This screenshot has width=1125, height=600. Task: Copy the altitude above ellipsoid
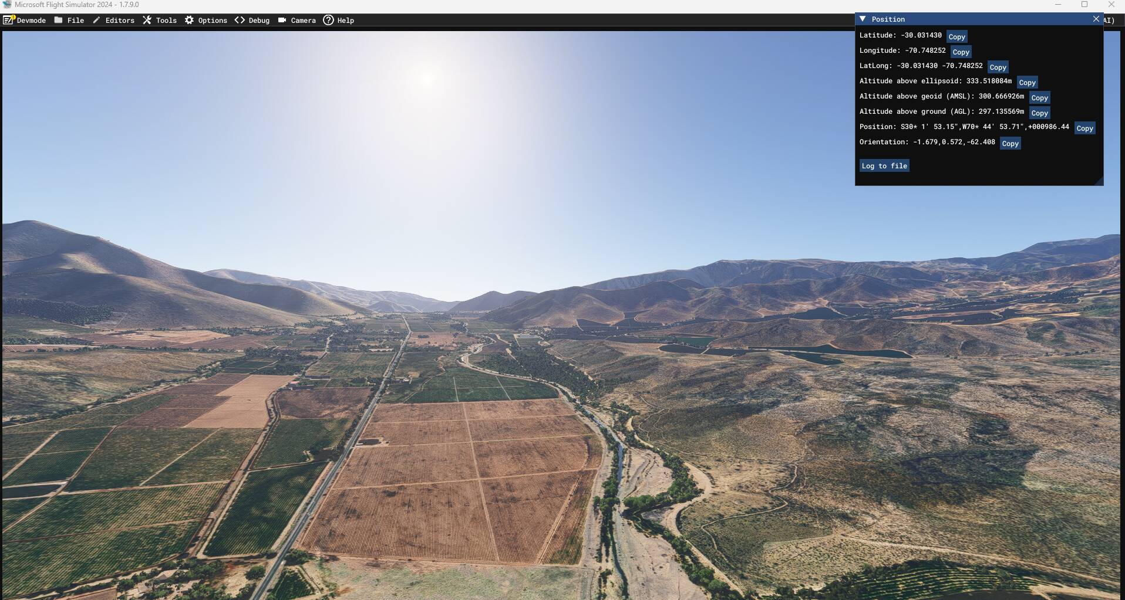coord(1027,82)
